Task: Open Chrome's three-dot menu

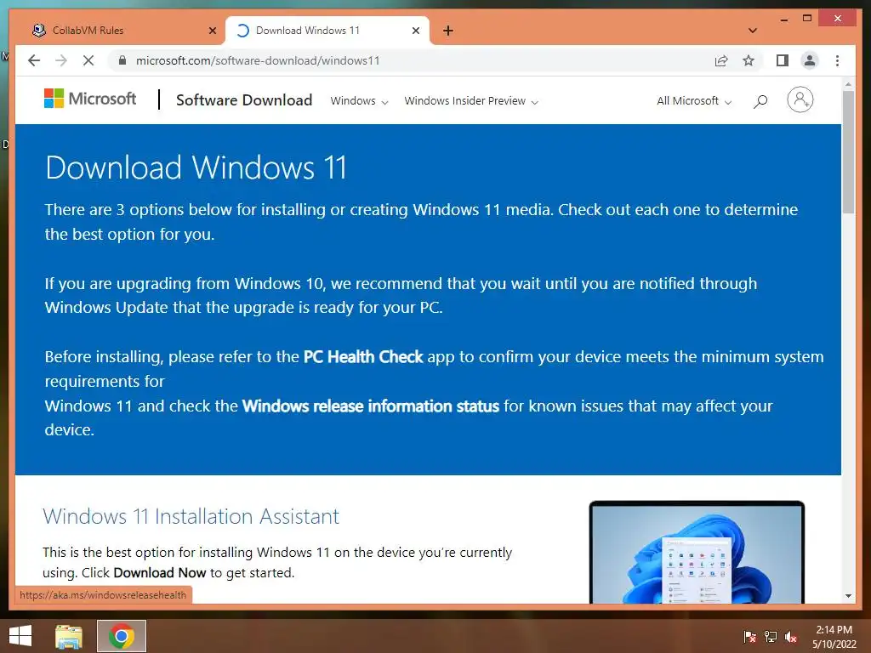Action: pos(837,60)
